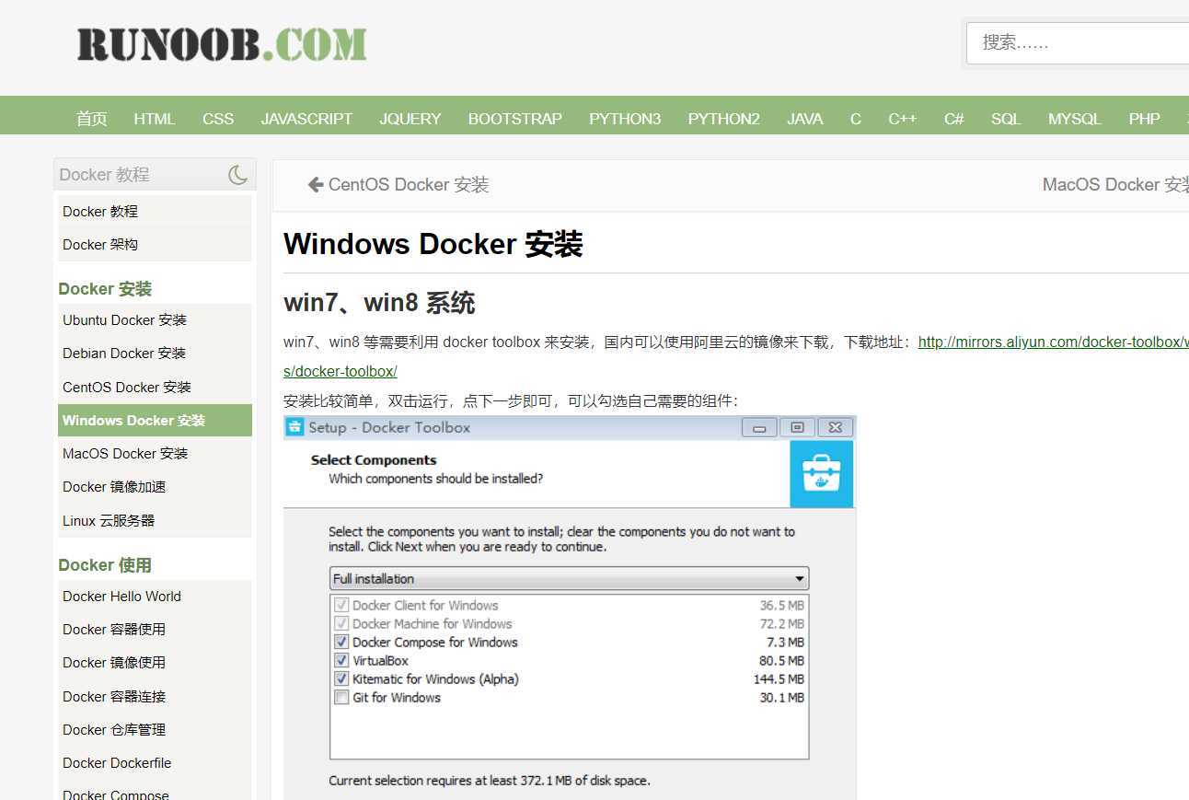This screenshot has height=800, width=1189.
Task: Open MacOS Docker 安装 in sidebar
Action: tap(155, 453)
